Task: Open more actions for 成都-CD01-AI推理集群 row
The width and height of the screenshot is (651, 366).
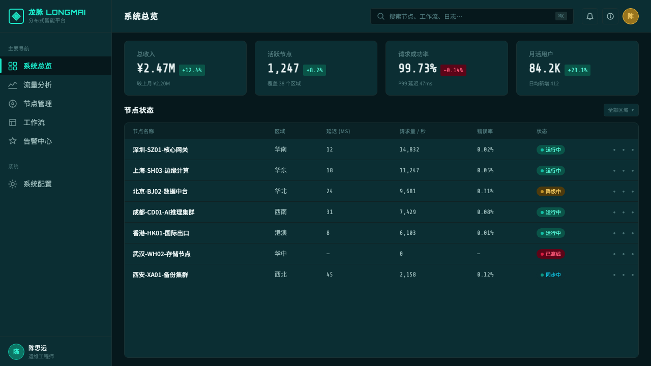Action: [624, 212]
